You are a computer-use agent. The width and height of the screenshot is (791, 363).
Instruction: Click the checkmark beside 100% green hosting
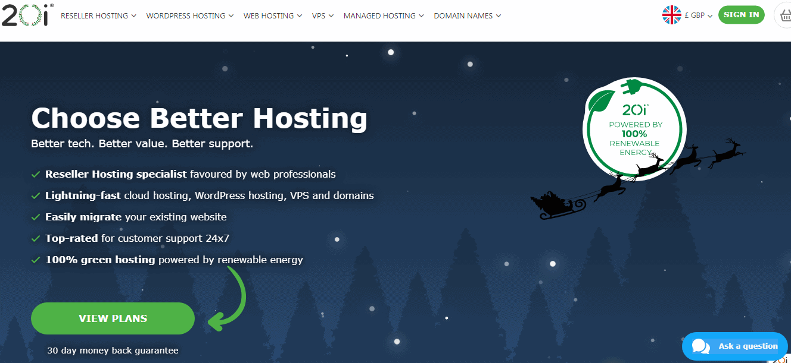point(36,260)
